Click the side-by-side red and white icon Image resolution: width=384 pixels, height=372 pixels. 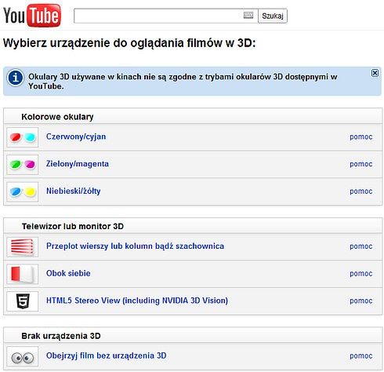click(x=23, y=274)
